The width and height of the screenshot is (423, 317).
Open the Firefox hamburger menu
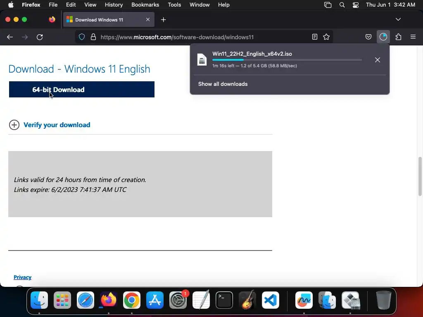click(x=413, y=37)
